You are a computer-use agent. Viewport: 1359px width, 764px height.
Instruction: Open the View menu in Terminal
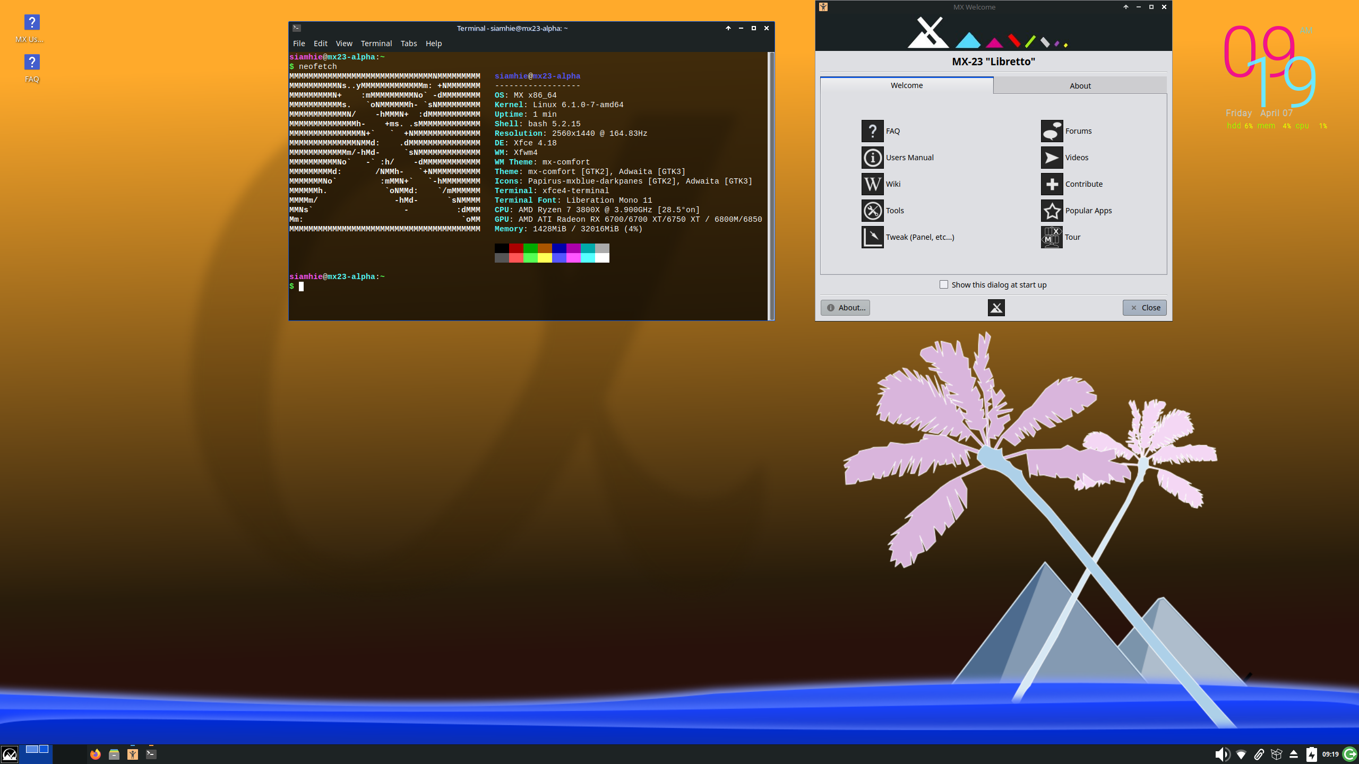[344, 44]
